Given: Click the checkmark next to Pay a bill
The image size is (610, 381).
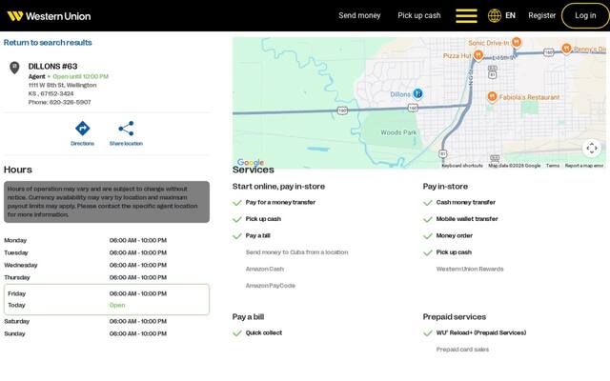Looking at the screenshot, I should tap(237, 236).
